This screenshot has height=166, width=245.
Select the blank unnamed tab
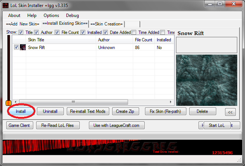pyautogui.click(x=132, y=24)
